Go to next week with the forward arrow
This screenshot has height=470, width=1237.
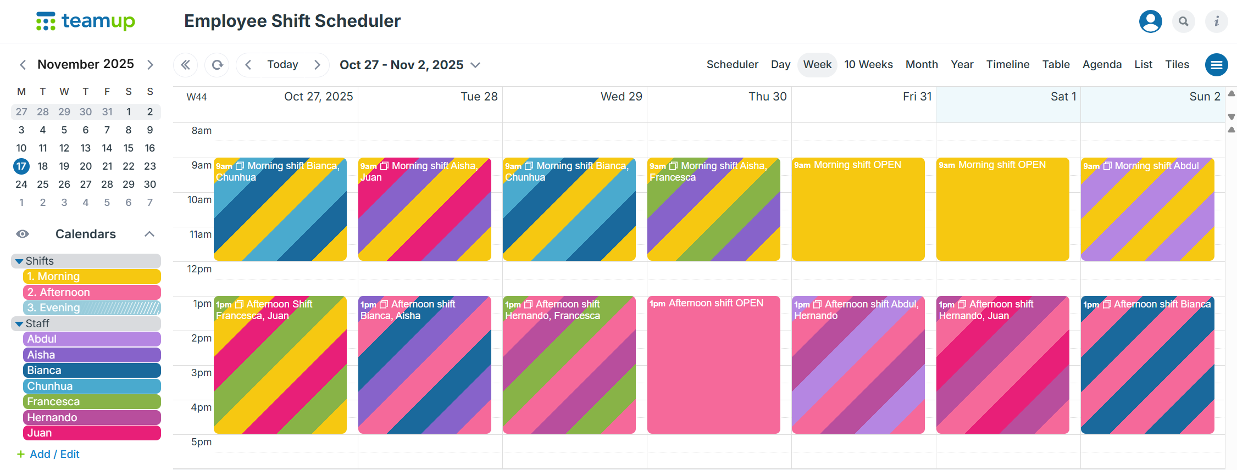(x=317, y=64)
